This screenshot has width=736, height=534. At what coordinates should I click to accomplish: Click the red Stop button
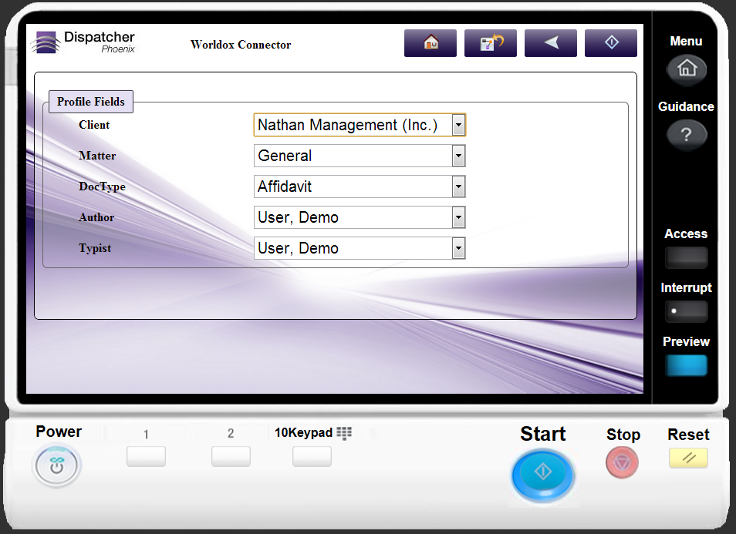pyautogui.click(x=622, y=462)
